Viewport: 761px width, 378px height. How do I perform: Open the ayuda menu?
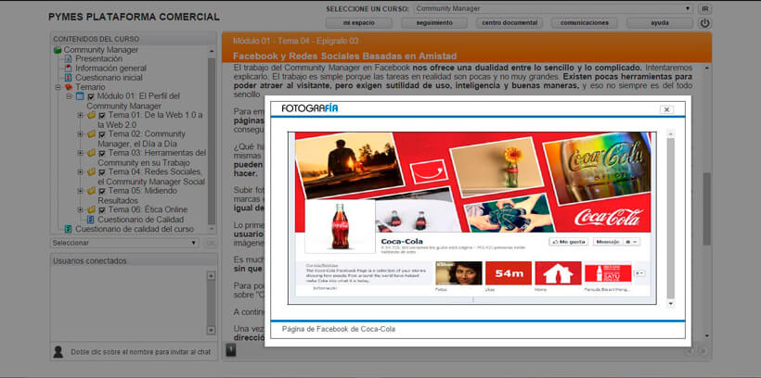click(x=660, y=23)
